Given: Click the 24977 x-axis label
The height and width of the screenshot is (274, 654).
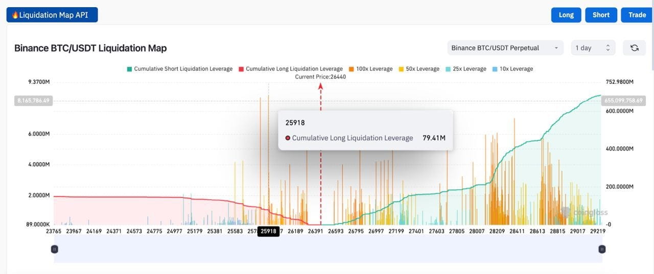Looking at the screenshot, I should 174,231.
